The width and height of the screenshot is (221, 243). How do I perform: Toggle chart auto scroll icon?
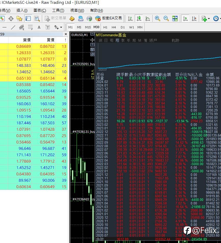pyautogui.click(x=185, y=19)
